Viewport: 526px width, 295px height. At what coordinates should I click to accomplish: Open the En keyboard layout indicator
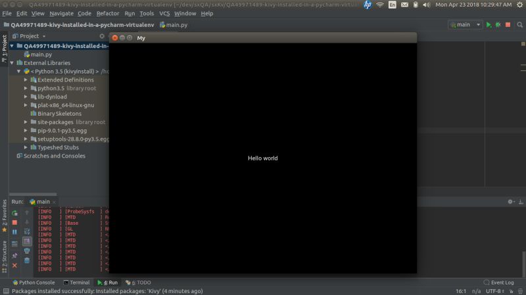click(392, 5)
